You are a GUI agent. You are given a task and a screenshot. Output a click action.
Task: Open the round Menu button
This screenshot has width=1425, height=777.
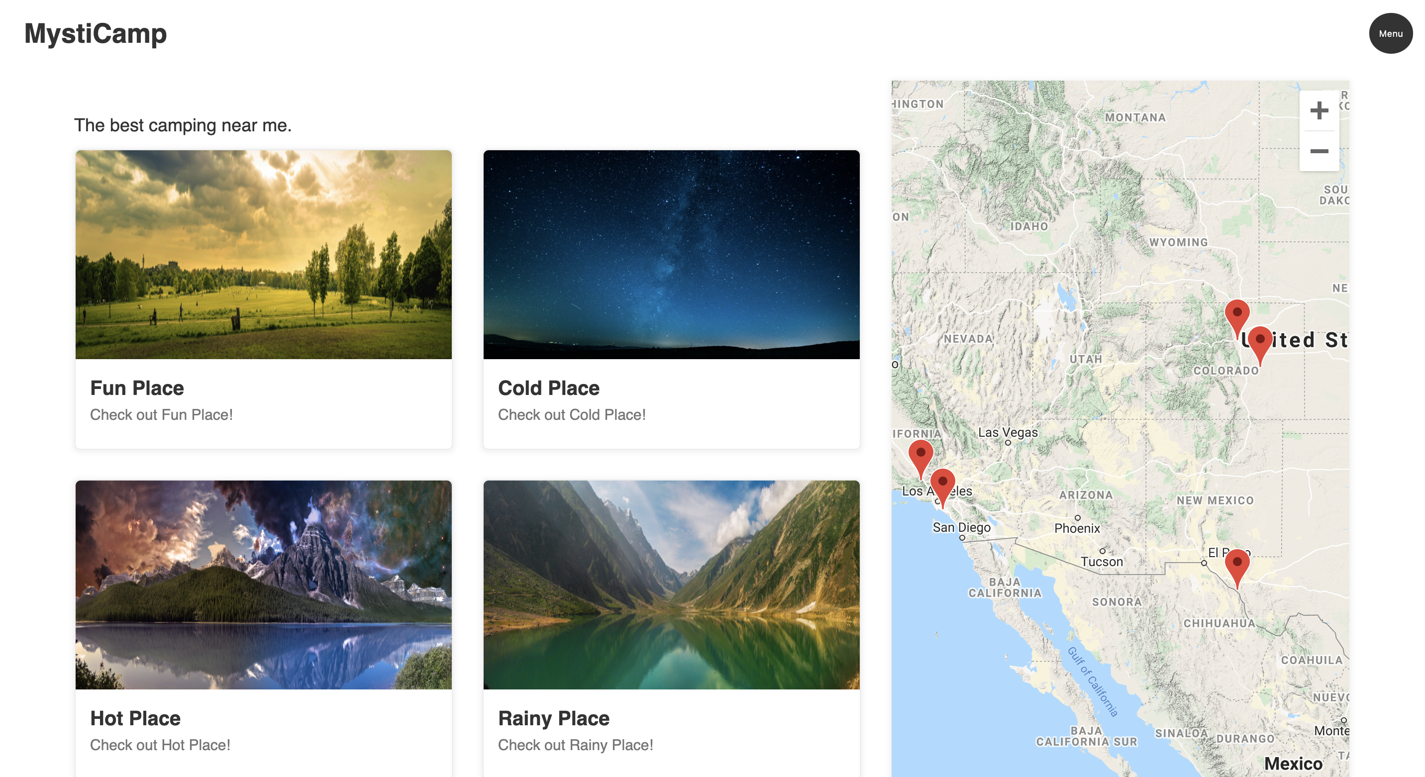point(1390,34)
